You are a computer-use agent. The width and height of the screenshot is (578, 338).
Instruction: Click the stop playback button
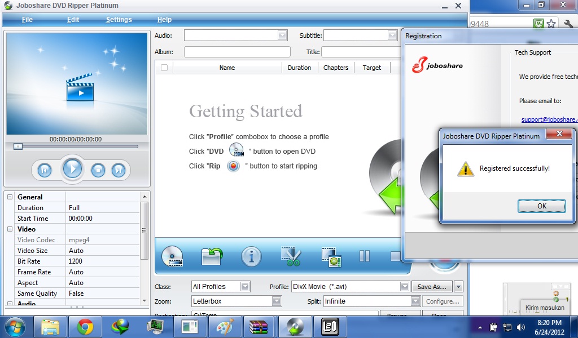98,170
